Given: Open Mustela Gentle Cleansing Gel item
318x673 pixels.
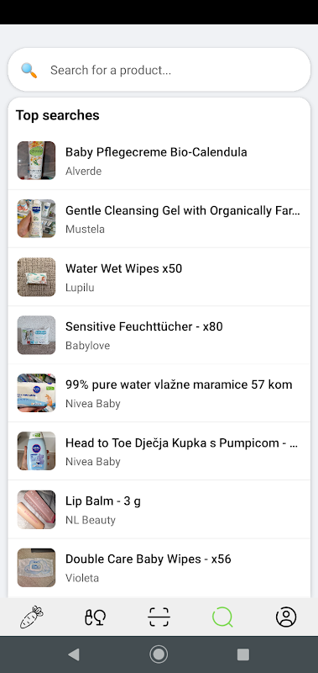Looking at the screenshot, I should click(159, 219).
